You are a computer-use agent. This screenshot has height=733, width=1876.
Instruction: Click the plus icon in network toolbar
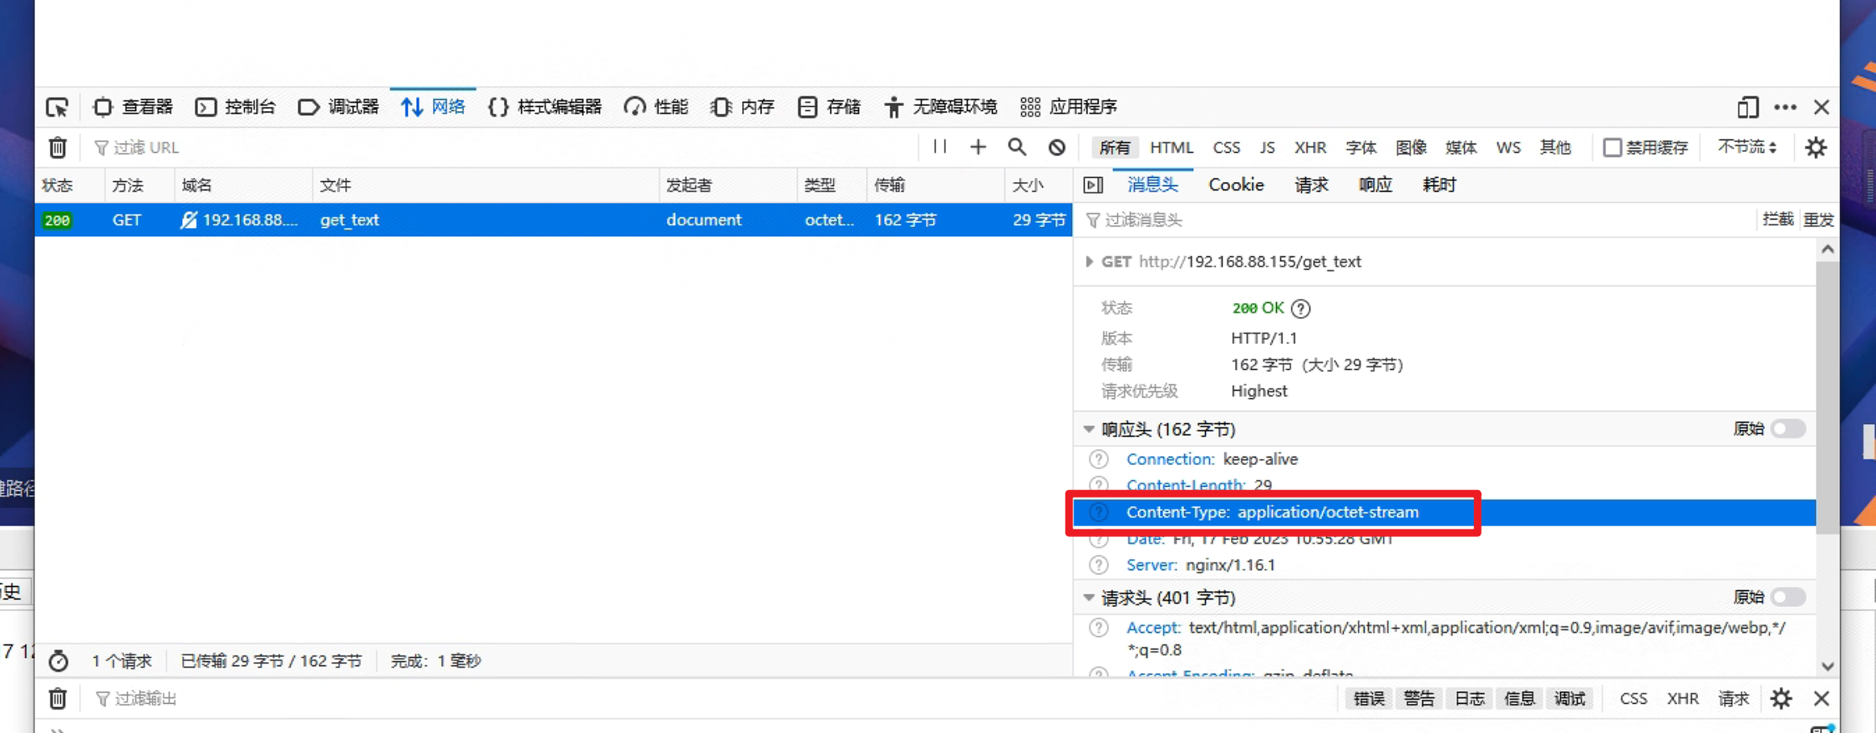pyautogui.click(x=978, y=147)
